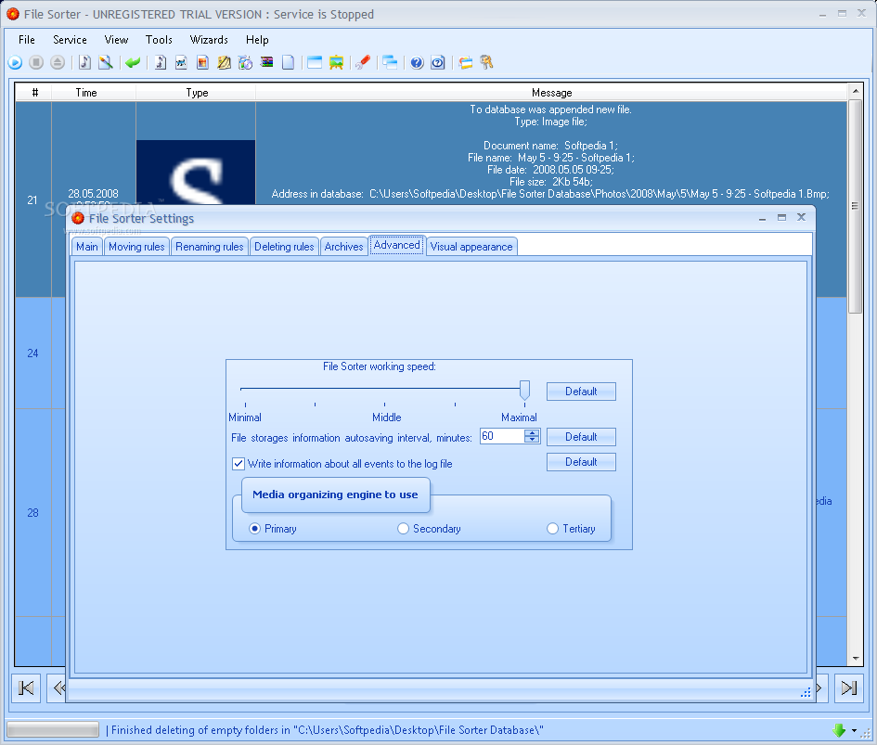This screenshot has width=877, height=745.
Task: Click the paintbrush document toolbar icon
Action: coord(106,63)
